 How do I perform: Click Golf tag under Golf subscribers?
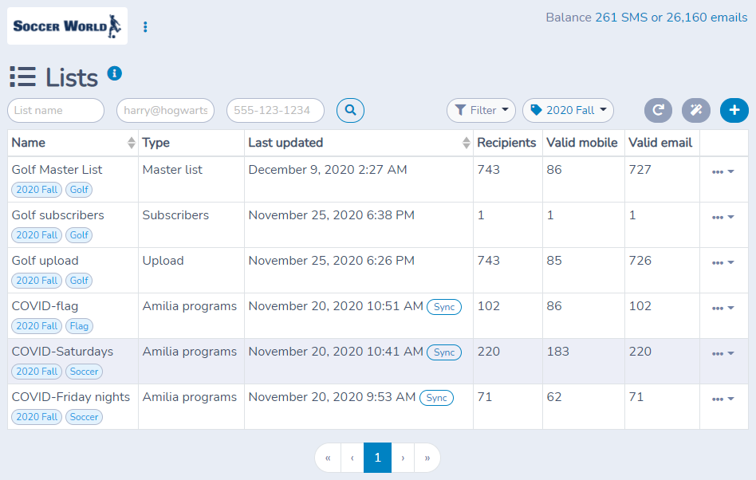(x=79, y=235)
